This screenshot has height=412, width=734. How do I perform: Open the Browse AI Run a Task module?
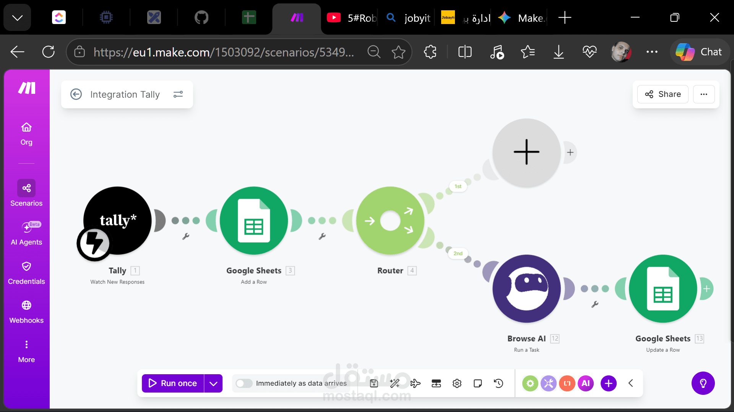coord(527,289)
